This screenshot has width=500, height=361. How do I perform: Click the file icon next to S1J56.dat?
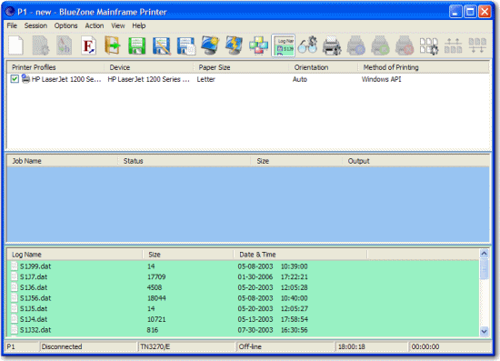[15, 298]
